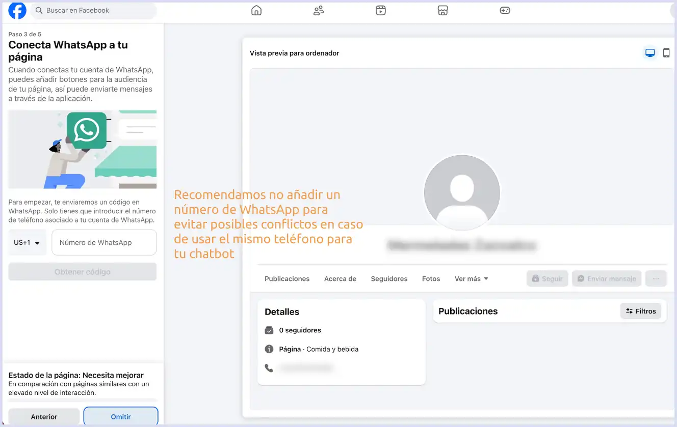Open the Video/Reels icon
This screenshot has width=677, height=427.
pyautogui.click(x=381, y=10)
